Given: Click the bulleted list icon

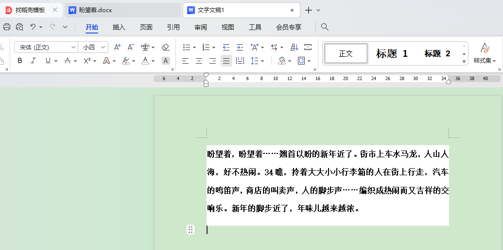Looking at the screenshot, I should click(187, 48).
